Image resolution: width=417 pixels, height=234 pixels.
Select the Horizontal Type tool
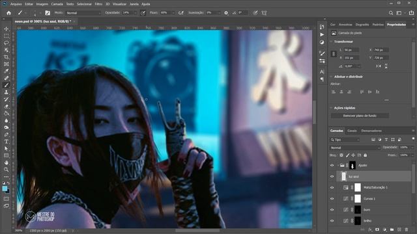tap(7, 142)
